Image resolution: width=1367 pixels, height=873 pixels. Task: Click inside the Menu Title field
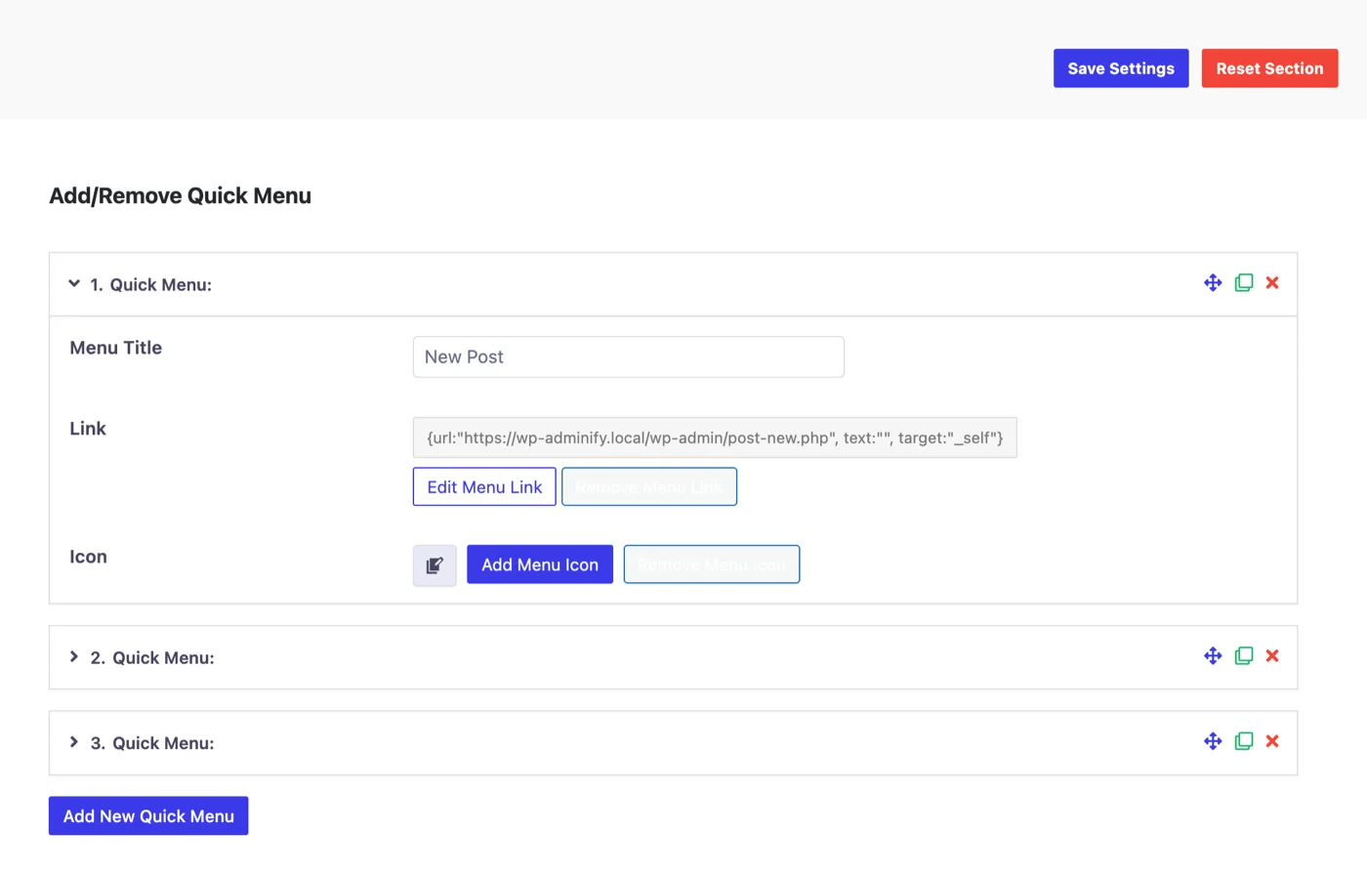(x=628, y=356)
